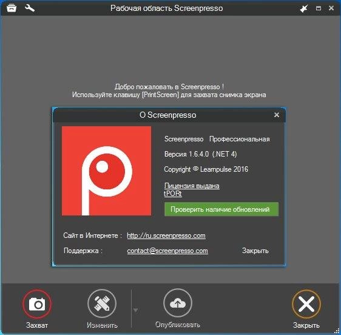Click the 'Сайт в Интернете :' label
Image resolution: width=341 pixels, height=335 pixels.
pyautogui.click(x=92, y=235)
